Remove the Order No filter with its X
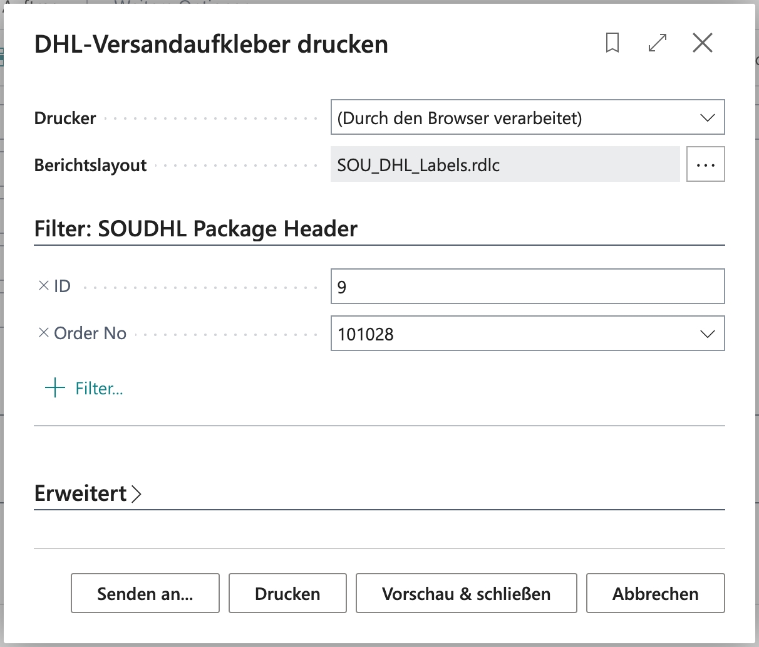Viewport: 759px width, 647px height. tap(44, 333)
